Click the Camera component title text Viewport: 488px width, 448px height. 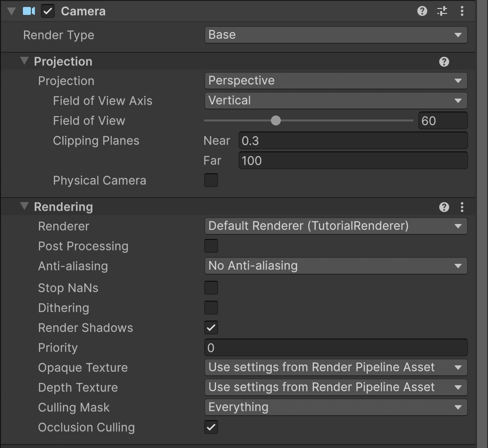click(x=83, y=11)
